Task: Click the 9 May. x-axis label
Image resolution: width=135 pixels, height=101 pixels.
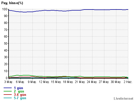Action: 32,82
